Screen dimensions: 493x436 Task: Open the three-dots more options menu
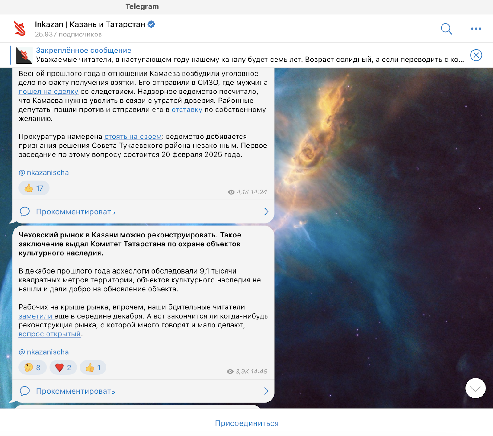476,29
